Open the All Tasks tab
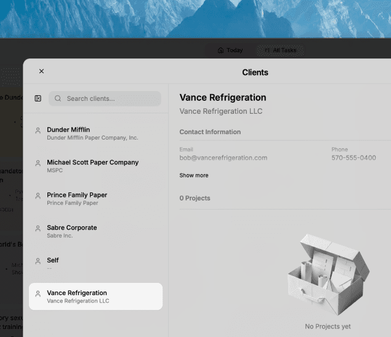The image size is (391, 337). [x=280, y=50]
